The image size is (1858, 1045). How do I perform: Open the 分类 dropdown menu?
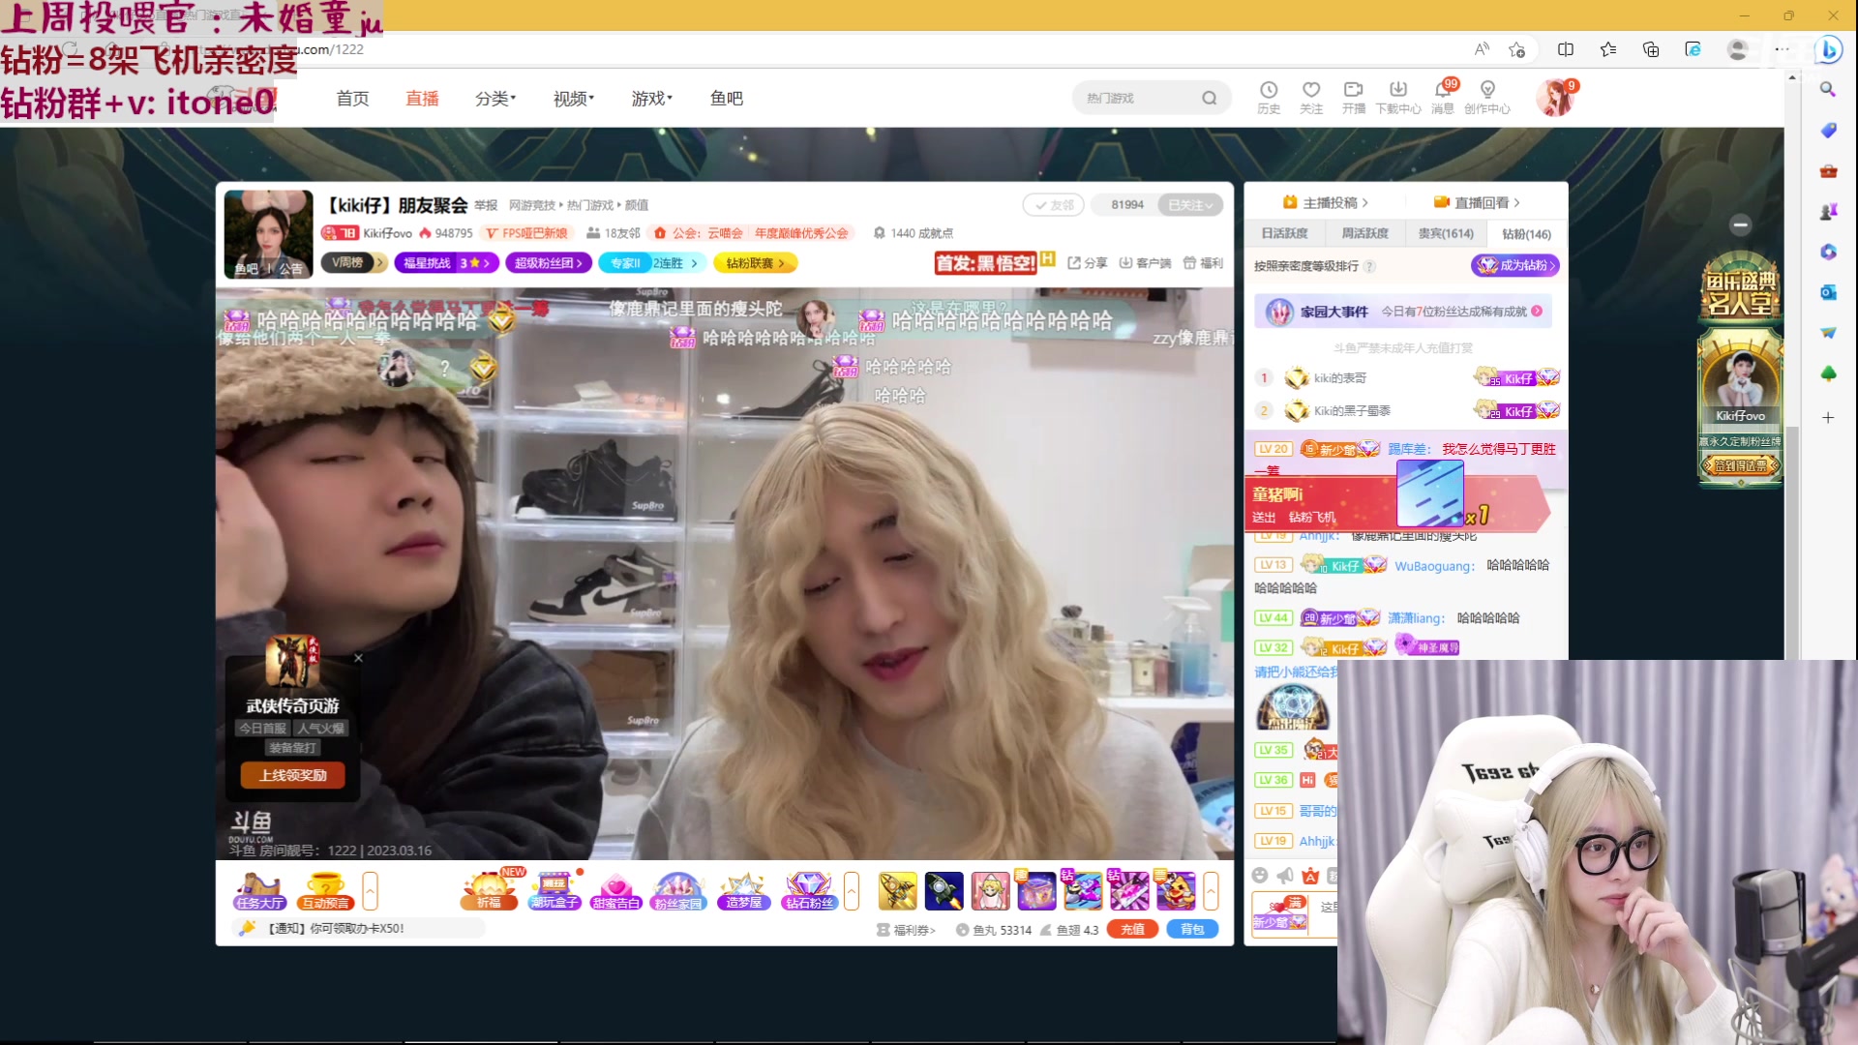pos(495,99)
